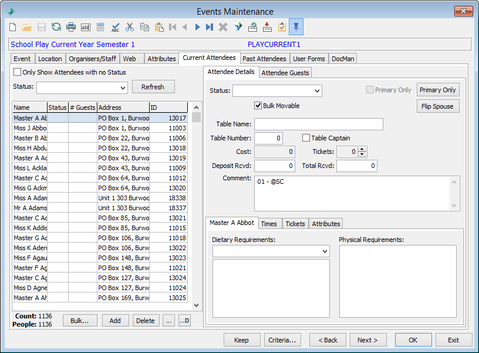Viewport: 479px width, 353px height.
Task: Open the left-panel Status filter dropdown
Action: [123, 88]
